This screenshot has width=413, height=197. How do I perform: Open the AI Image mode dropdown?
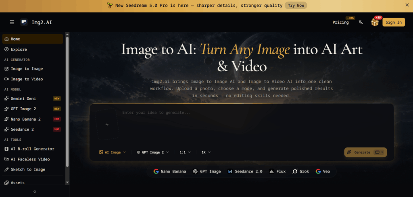[x=113, y=152]
